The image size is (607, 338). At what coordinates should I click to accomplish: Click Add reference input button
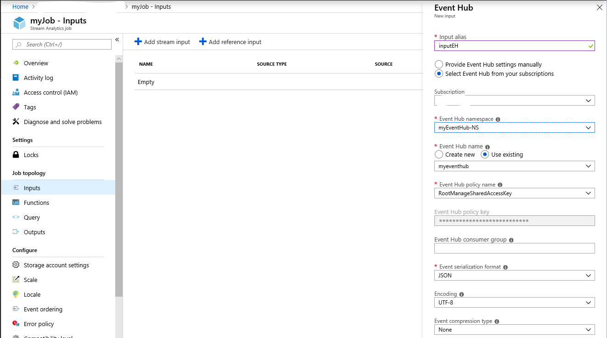230,42
